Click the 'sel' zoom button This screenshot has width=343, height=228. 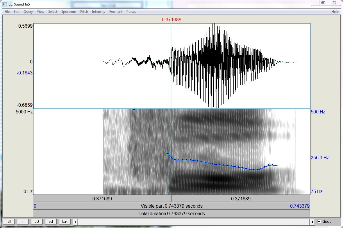click(51, 222)
